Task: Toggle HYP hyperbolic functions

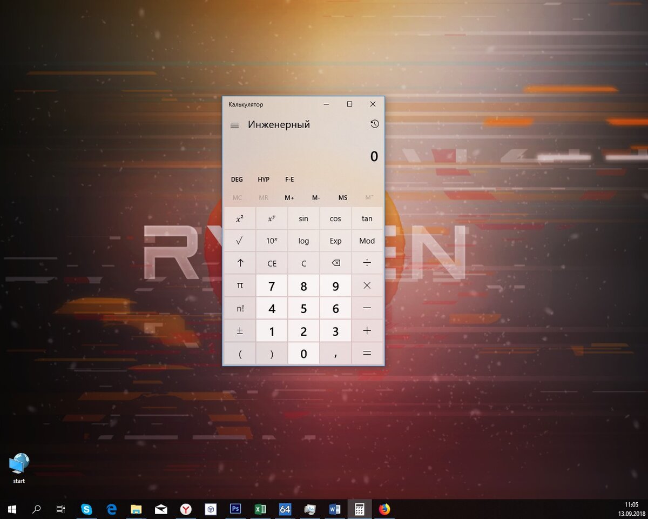Action: point(264,179)
